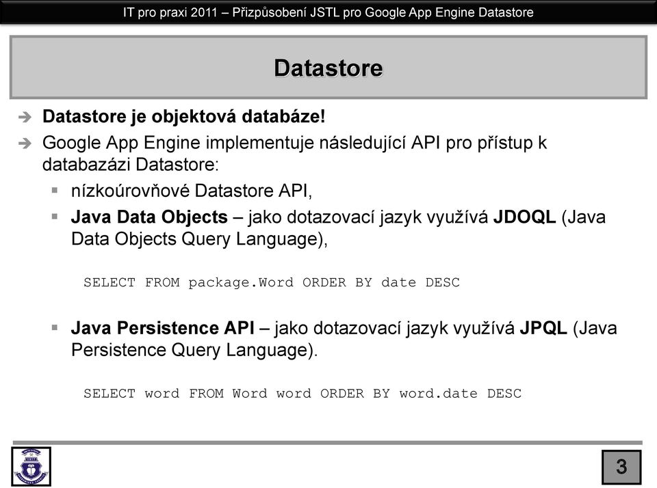Click the bold 'Java Persistence API' text
The width and height of the screenshot is (657, 488).
[163, 327]
